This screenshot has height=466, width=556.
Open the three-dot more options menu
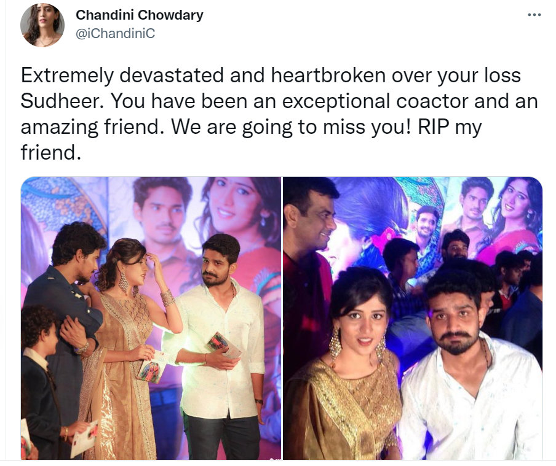point(534,15)
